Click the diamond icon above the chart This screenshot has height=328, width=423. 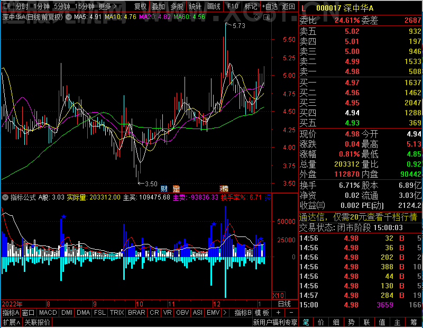[x=257, y=17]
